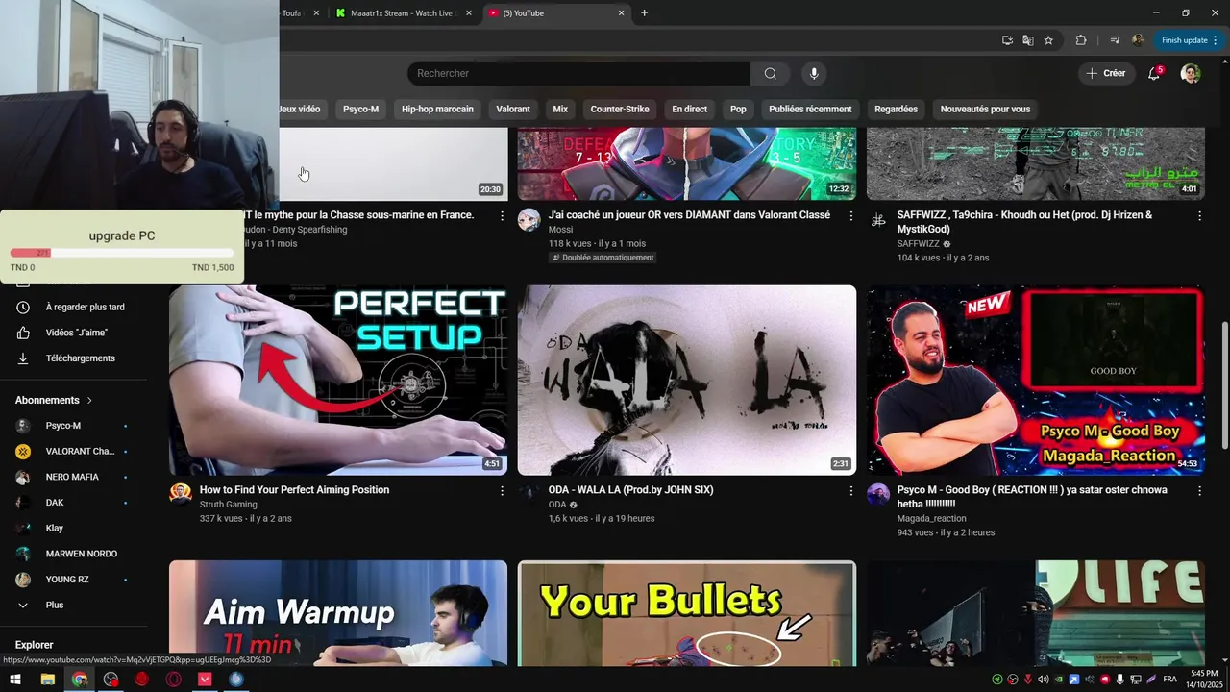The image size is (1230, 692).
Task: Click Magada_reaction channel avatar
Action: point(878,494)
